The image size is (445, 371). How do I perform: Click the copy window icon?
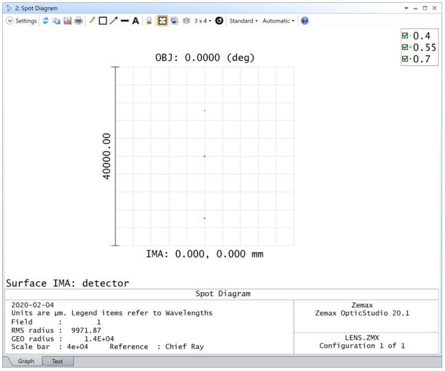coord(57,21)
